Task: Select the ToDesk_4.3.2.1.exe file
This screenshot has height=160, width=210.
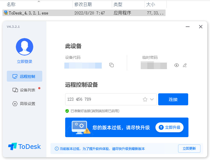Action: (x=84, y=13)
